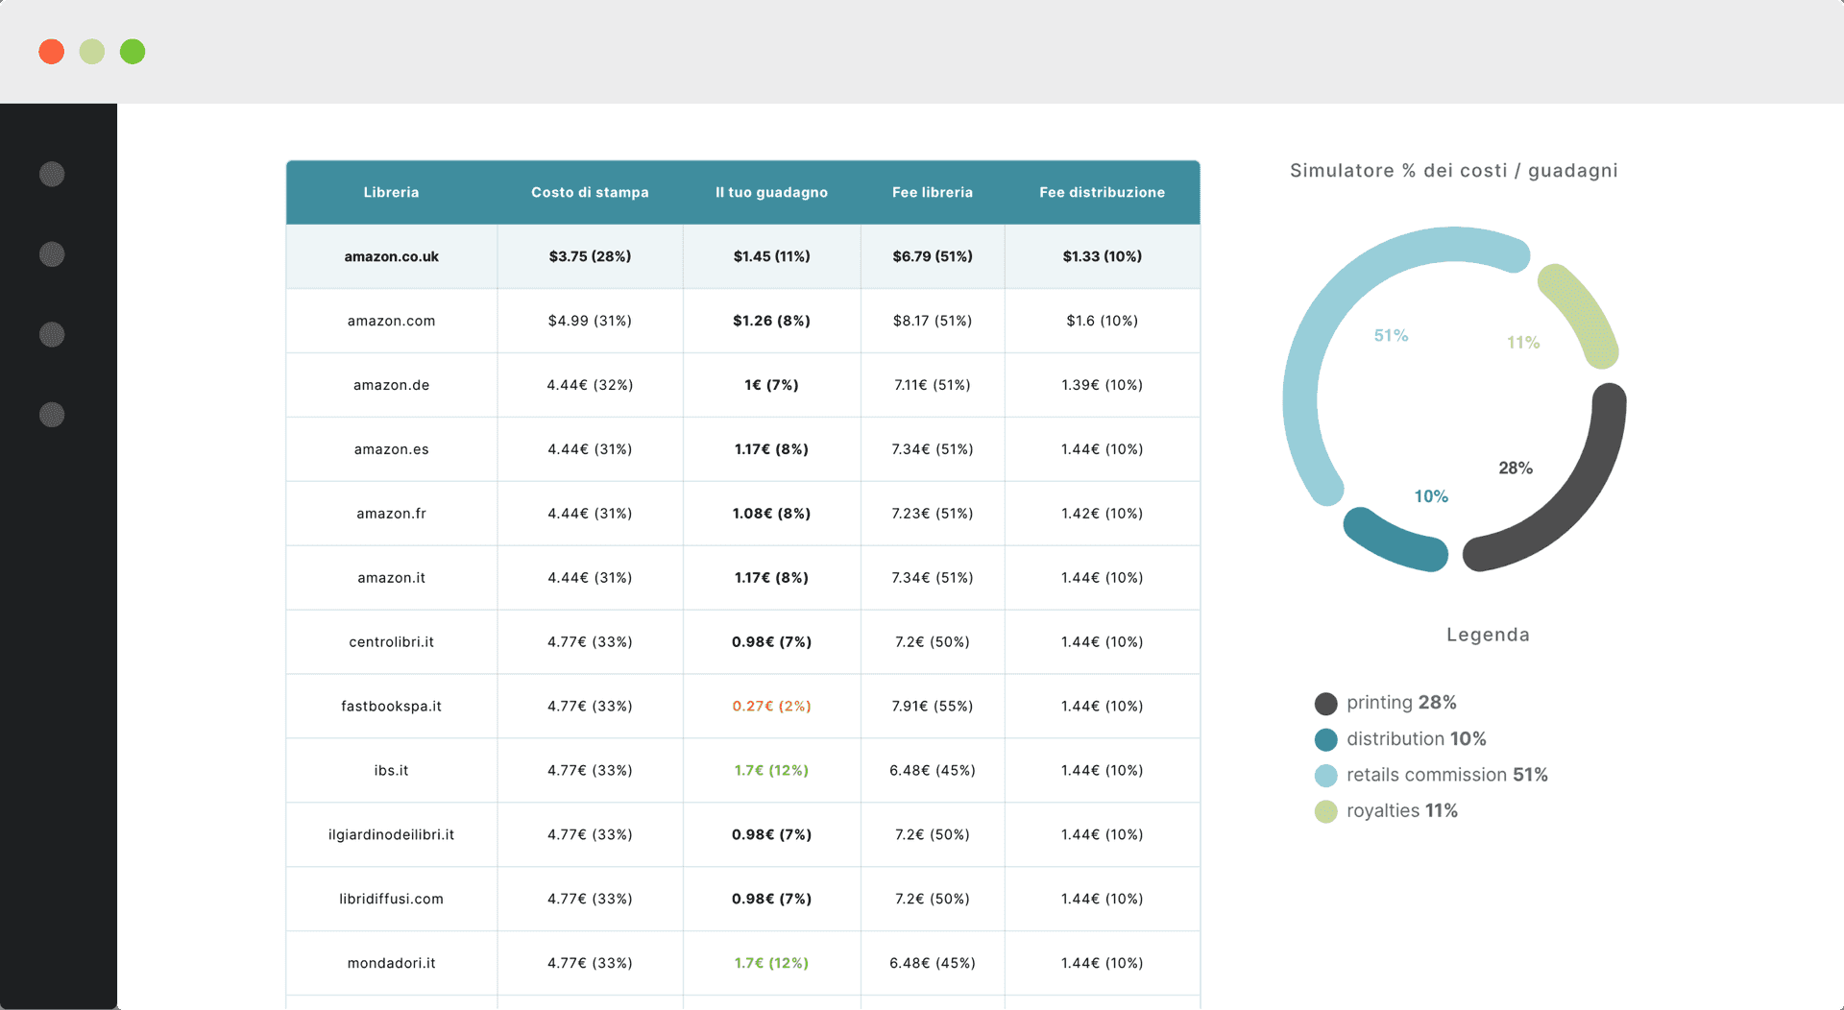The height and width of the screenshot is (1010, 1844).
Task: Click the $3.75 (28%) print cost cell
Action: 590,256
